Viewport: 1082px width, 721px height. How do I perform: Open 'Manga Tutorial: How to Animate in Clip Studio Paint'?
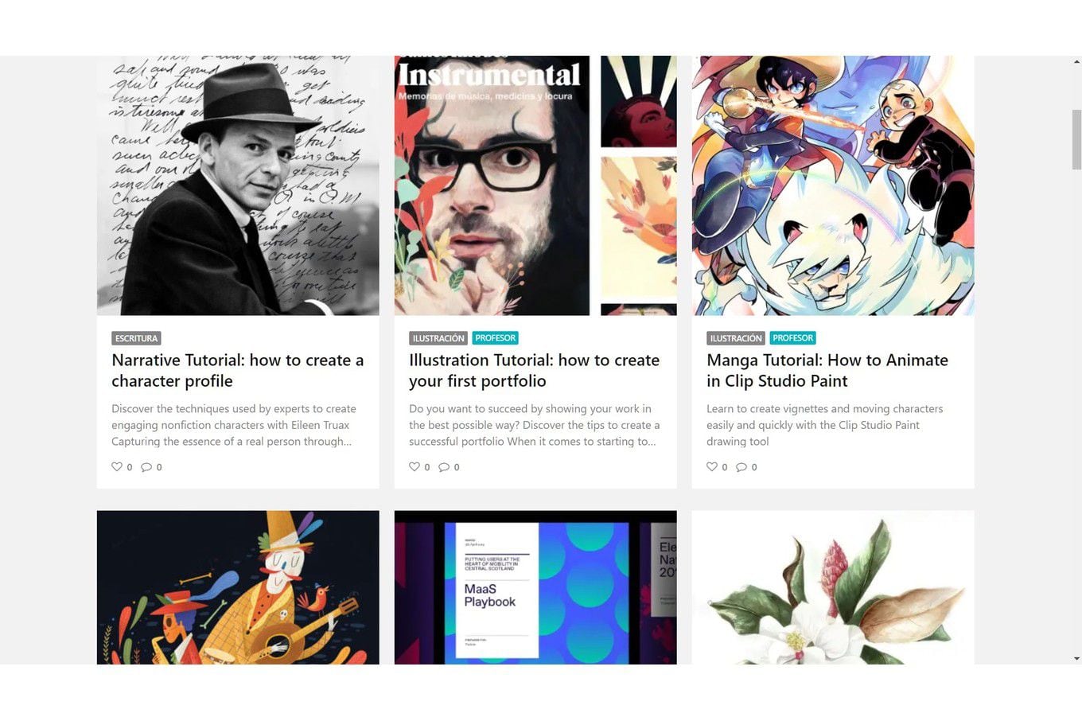point(827,371)
